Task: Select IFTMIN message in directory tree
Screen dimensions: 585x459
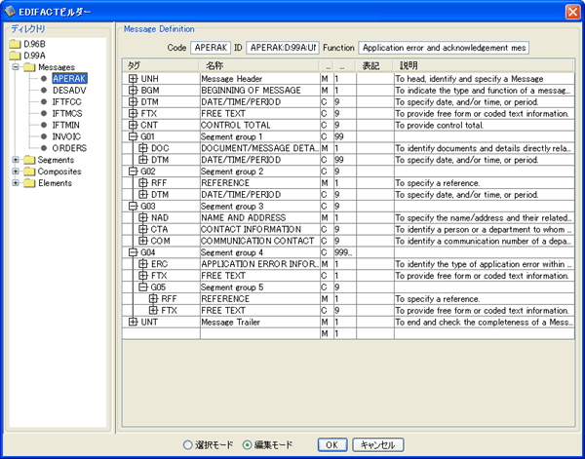Action: pyautogui.click(x=68, y=125)
